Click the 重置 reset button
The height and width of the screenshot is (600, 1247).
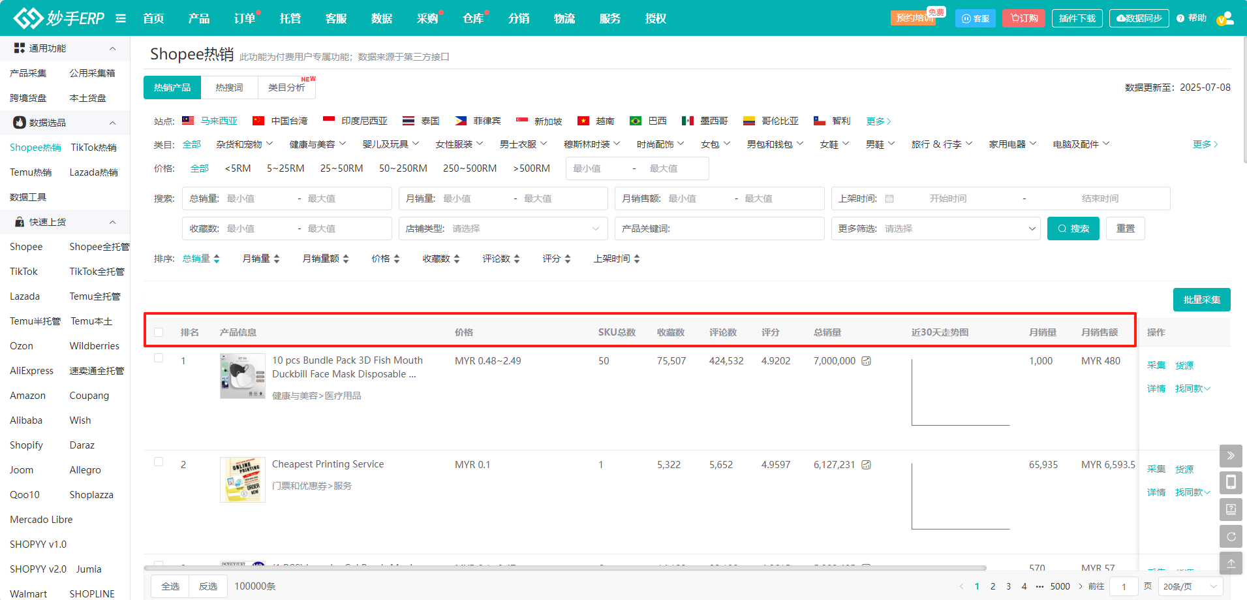coord(1126,229)
